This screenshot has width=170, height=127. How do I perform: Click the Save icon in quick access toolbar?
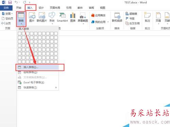(10, 2)
